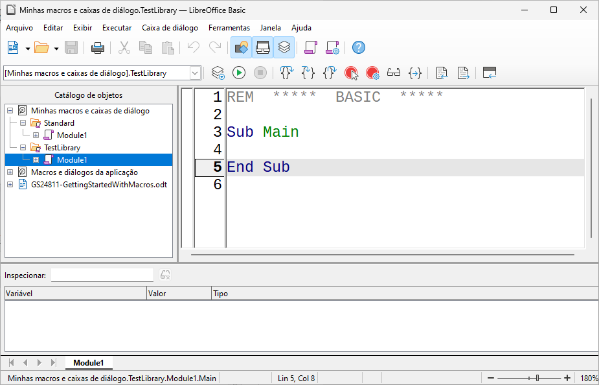Expand Module1 under Standard library

click(36, 135)
